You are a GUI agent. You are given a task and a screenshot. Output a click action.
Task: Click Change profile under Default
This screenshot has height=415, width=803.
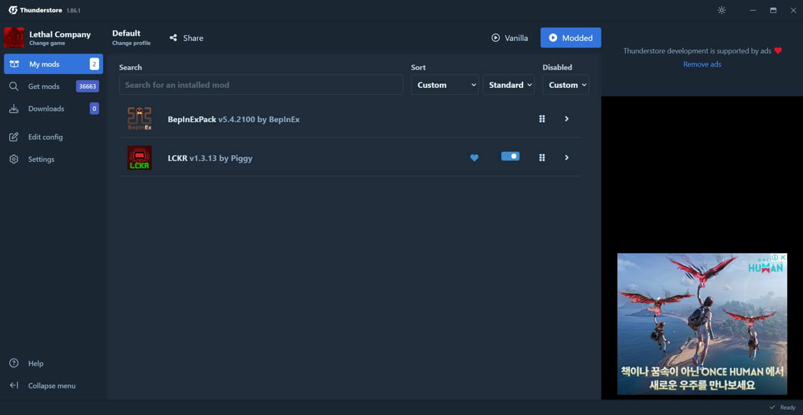tap(131, 43)
